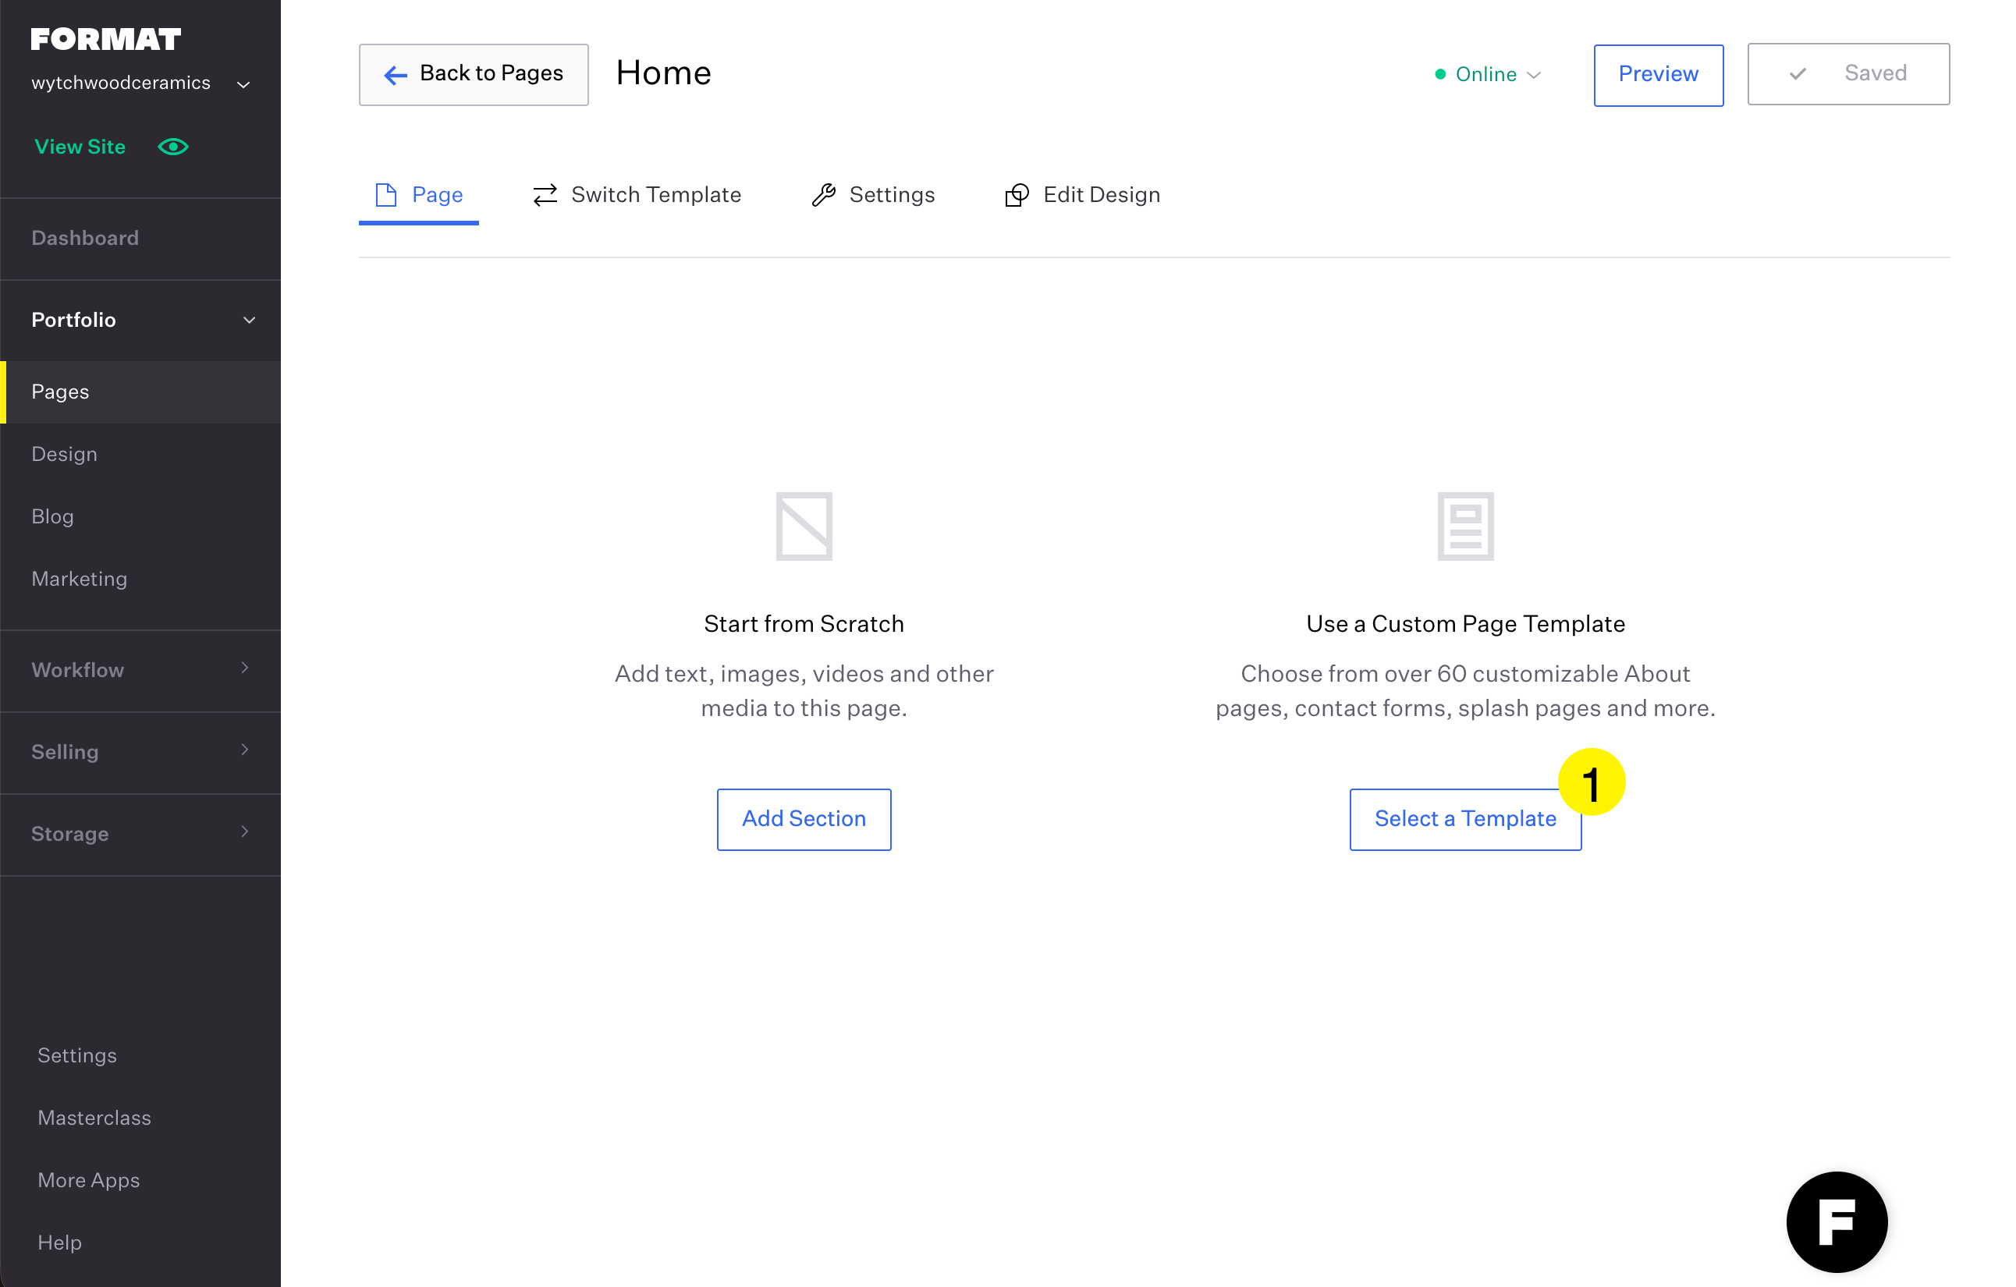Click the Select a Template button

[x=1464, y=819]
